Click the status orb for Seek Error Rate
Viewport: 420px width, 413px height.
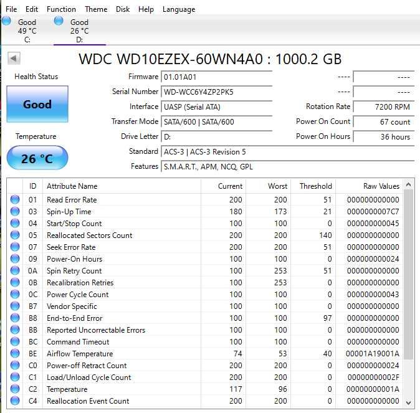pos(15,247)
